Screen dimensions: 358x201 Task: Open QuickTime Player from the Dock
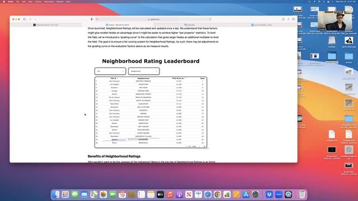pyautogui.click(x=289, y=194)
